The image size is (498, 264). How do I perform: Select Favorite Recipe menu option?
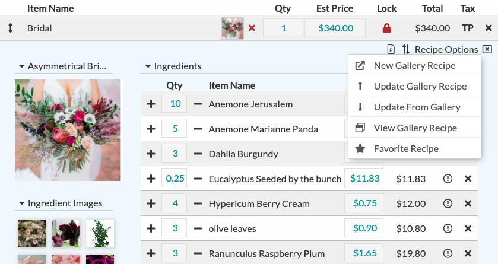(406, 148)
